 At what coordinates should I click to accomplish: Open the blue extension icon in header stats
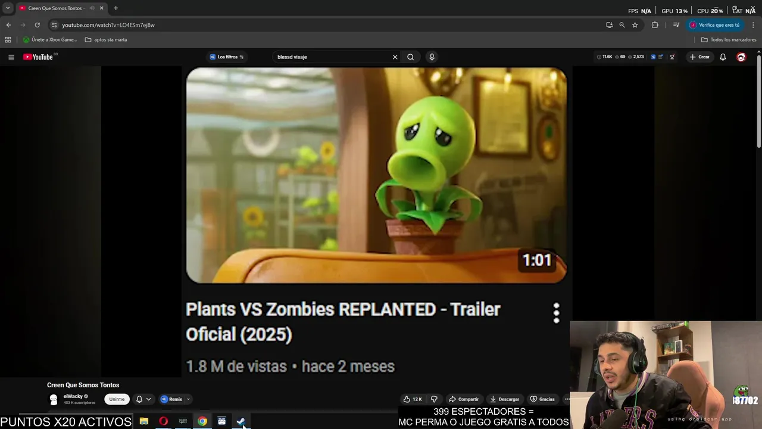click(x=653, y=57)
